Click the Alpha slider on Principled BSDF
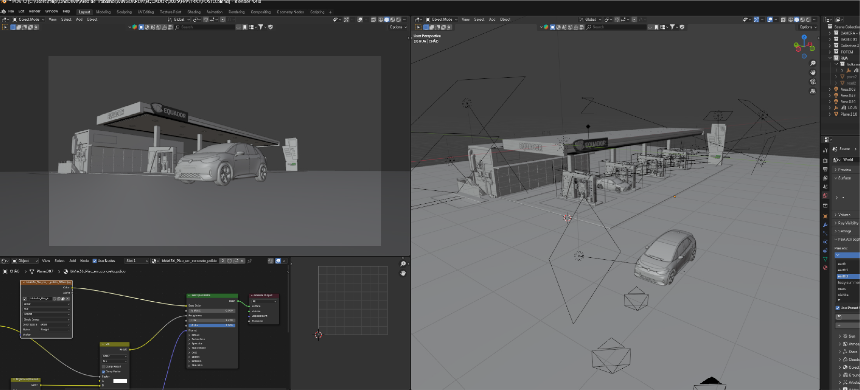The height and width of the screenshot is (390, 860). pos(212,325)
